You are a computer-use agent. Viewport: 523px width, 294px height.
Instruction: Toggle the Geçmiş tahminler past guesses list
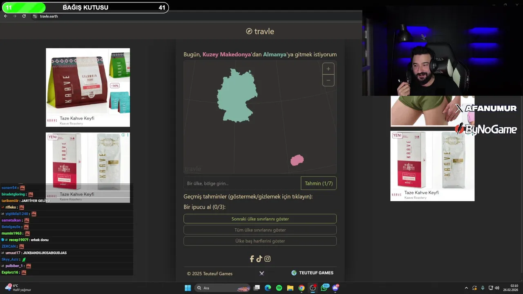pos(248,196)
